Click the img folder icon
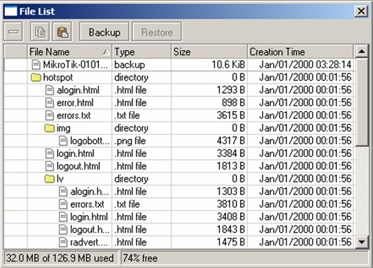 coord(50,128)
